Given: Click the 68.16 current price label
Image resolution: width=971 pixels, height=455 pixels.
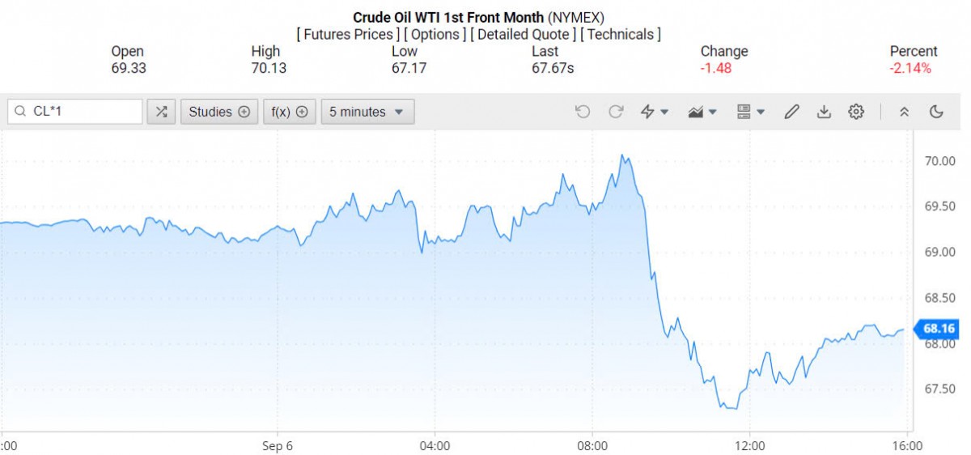Looking at the screenshot, I should click(939, 329).
